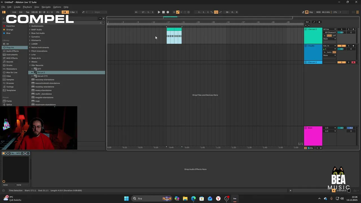The width and height of the screenshot is (361, 203).
Task: Toggle Key map mode button
Action: (x=311, y=12)
